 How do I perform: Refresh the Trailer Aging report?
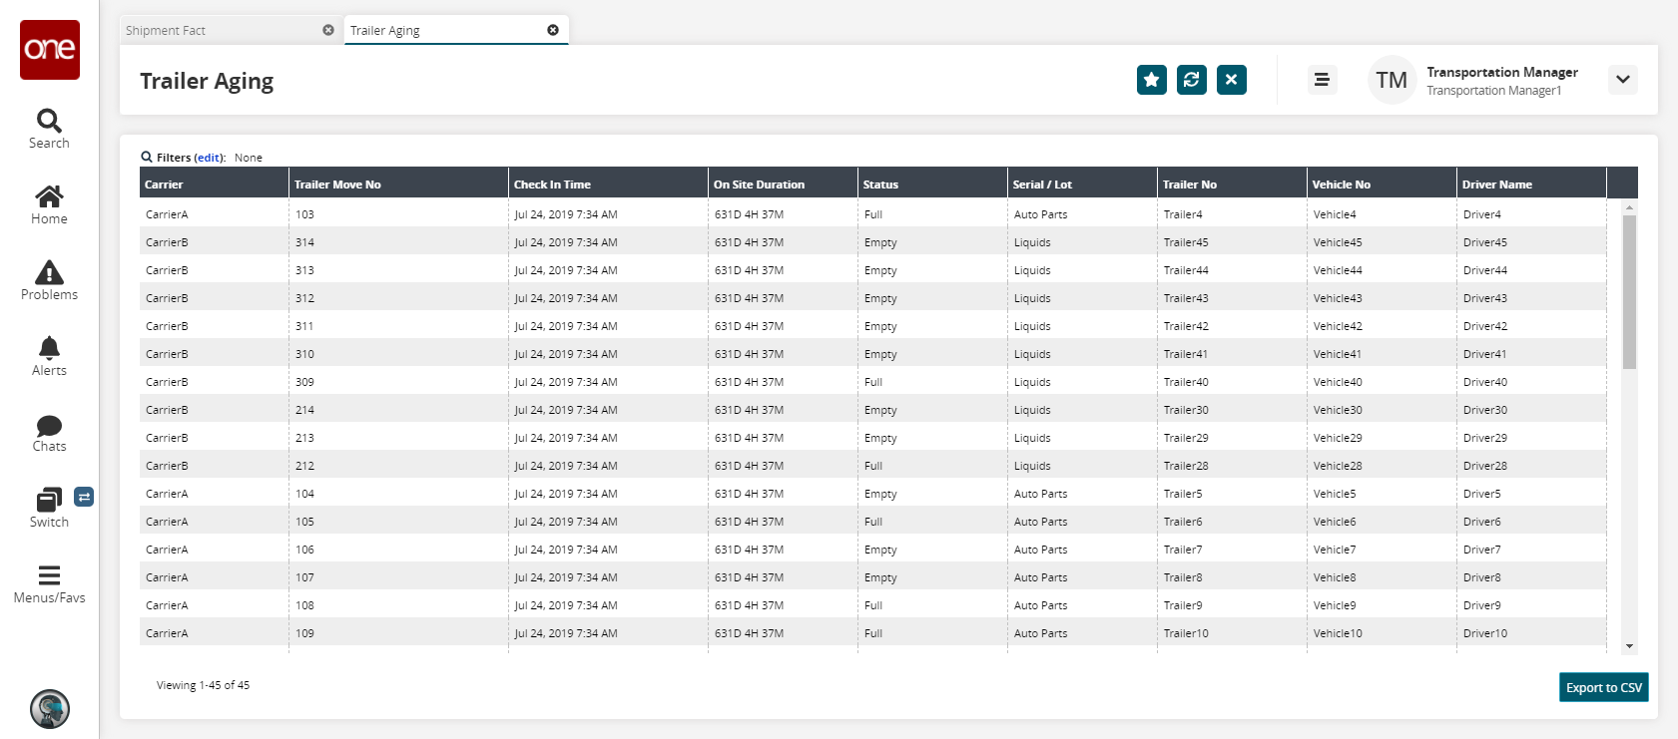click(1191, 80)
